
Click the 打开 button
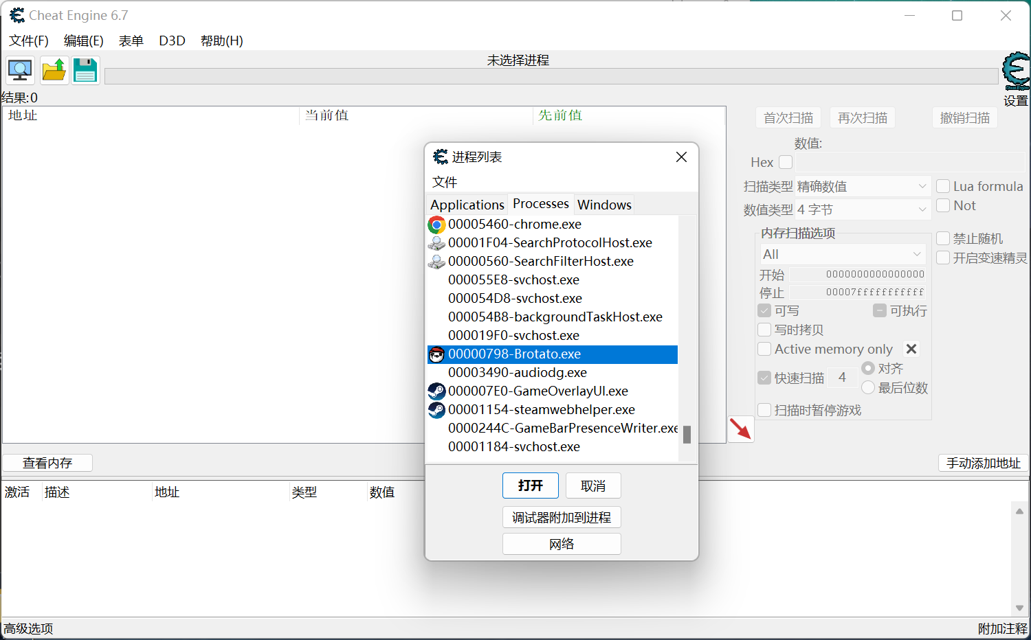click(531, 485)
